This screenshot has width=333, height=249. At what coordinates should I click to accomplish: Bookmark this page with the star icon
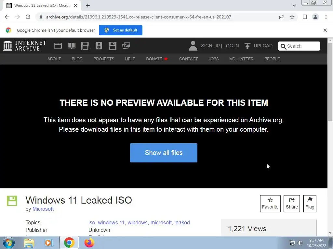click(292, 17)
